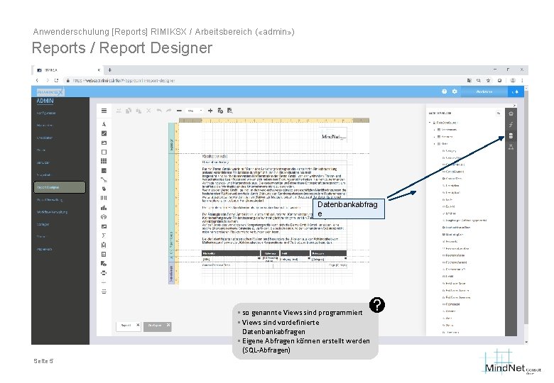Select the MindNet logo picture on report canvas
The image size is (554, 383).
click(x=333, y=136)
